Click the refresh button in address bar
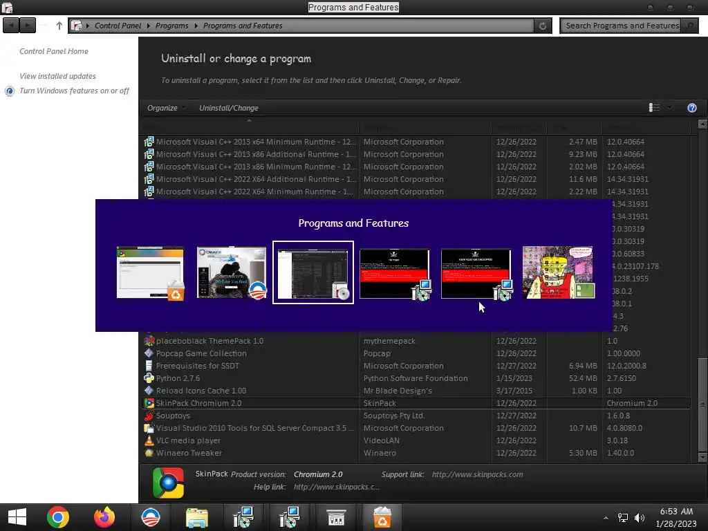The width and height of the screenshot is (708, 531). pyautogui.click(x=543, y=26)
